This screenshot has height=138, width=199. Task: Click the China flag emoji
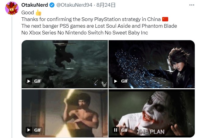[x=165, y=19]
